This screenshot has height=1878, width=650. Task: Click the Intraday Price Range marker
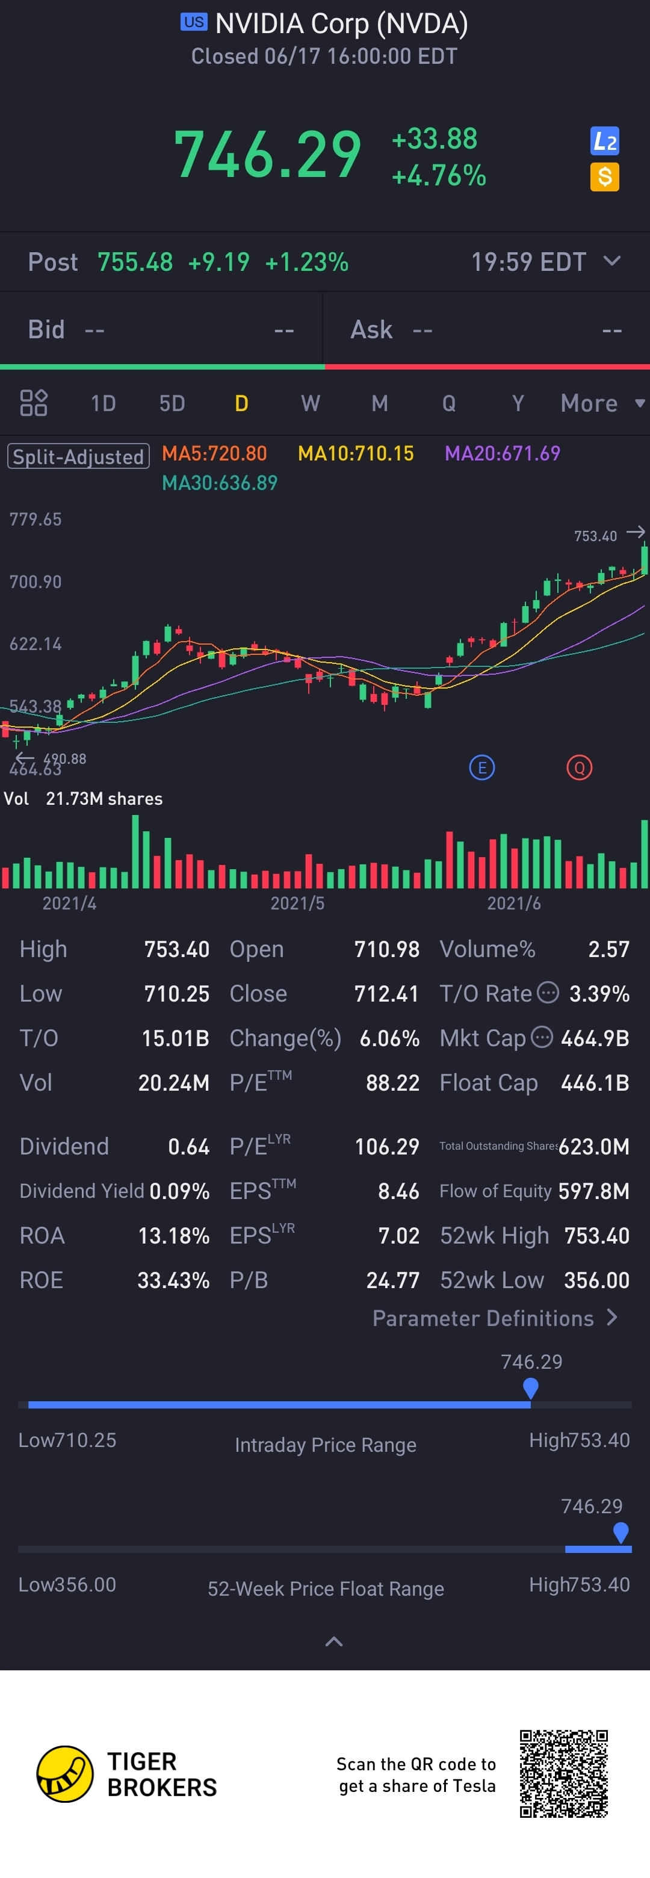530,1388
